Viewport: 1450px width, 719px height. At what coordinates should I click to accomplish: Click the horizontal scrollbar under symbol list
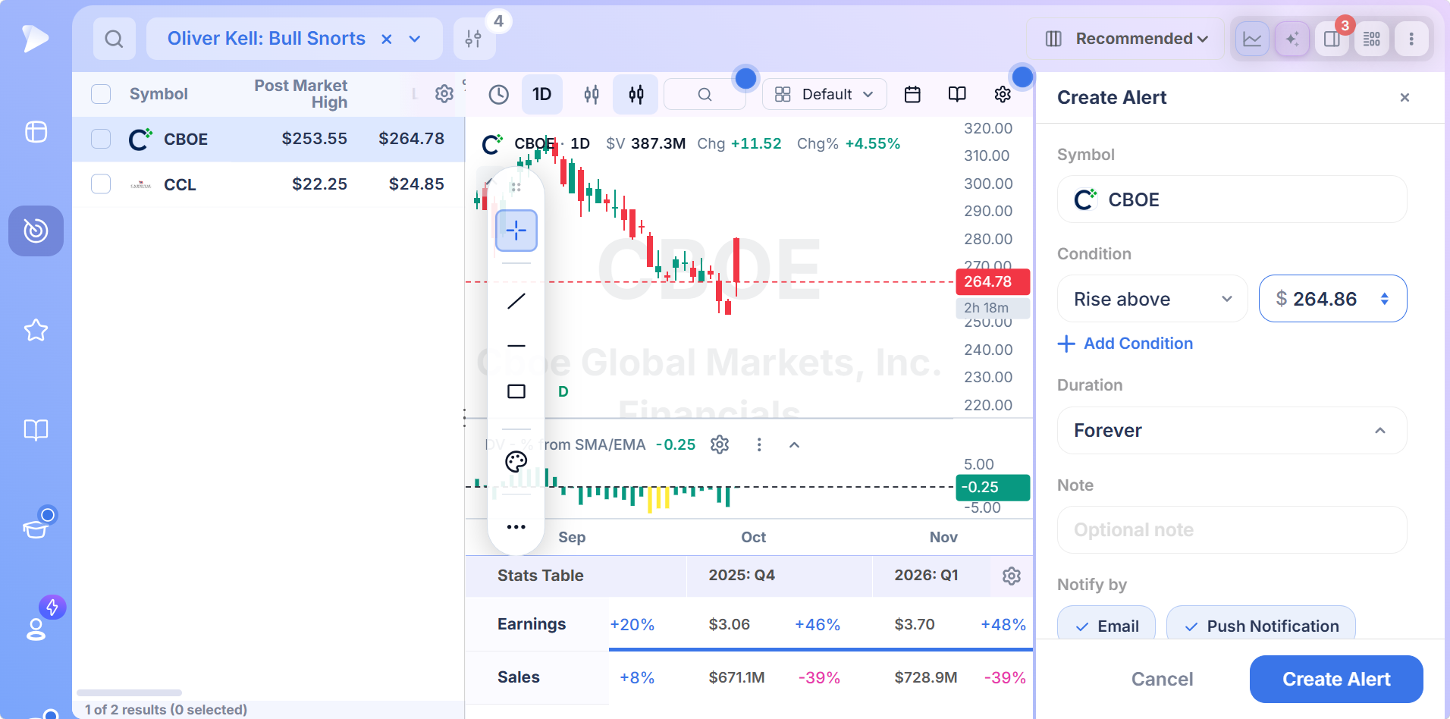(129, 692)
